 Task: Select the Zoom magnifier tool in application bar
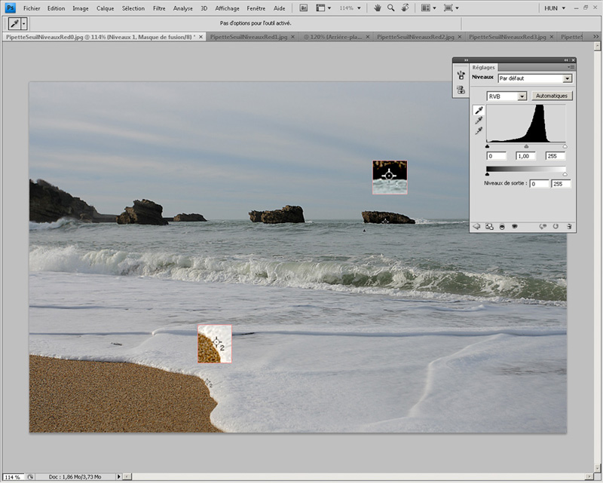[391, 8]
